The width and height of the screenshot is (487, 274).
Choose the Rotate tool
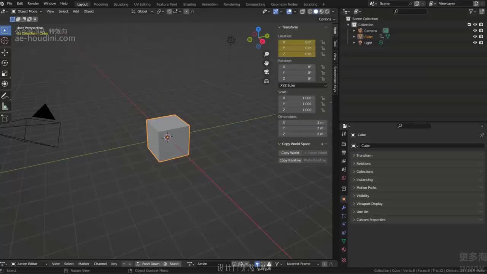coord(5,63)
